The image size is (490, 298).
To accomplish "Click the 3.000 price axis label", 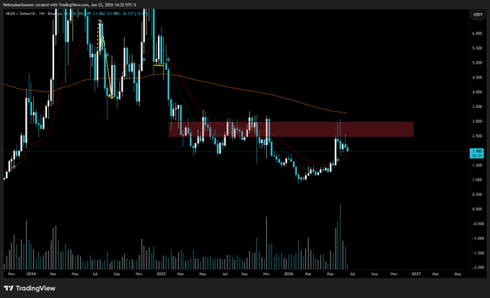I will pos(477,121).
